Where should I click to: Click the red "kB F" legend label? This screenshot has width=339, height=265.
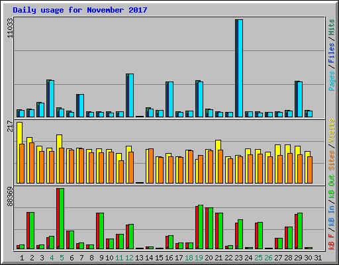click(332, 242)
